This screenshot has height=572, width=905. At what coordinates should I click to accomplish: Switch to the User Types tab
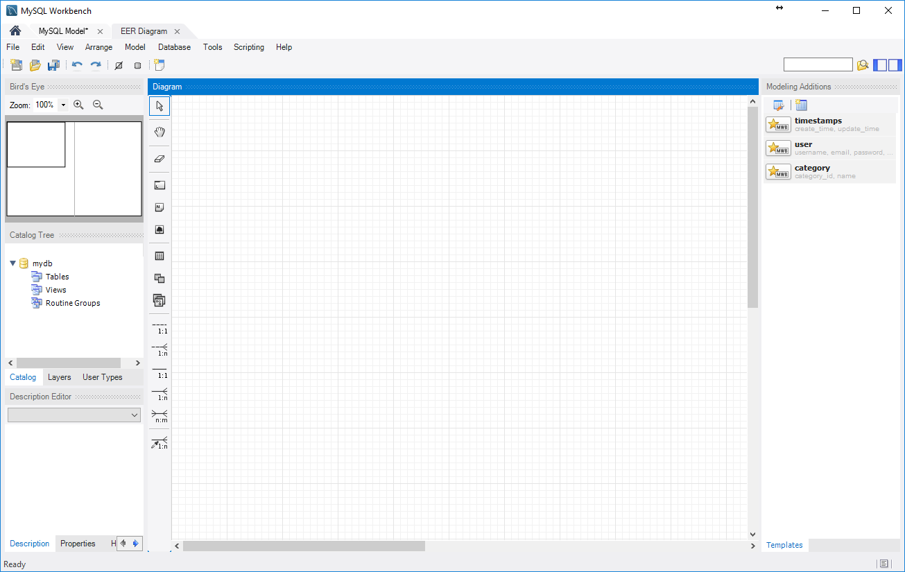click(x=103, y=377)
